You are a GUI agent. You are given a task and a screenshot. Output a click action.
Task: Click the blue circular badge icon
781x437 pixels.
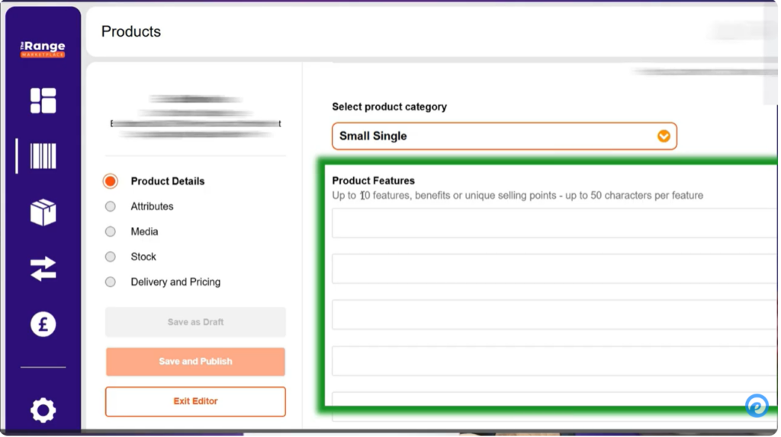[x=757, y=406]
